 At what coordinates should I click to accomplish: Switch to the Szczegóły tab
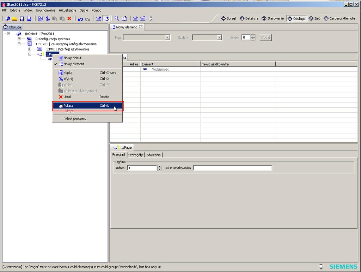pos(135,155)
